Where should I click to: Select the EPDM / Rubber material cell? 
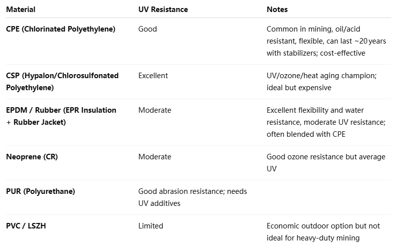pyautogui.click(x=61, y=116)
